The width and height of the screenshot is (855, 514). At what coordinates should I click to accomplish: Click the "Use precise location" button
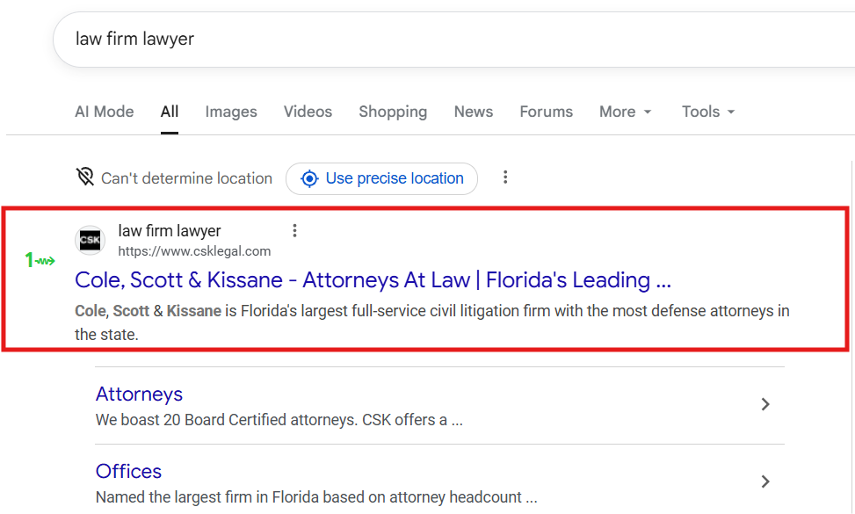click(x=381, y=178)
